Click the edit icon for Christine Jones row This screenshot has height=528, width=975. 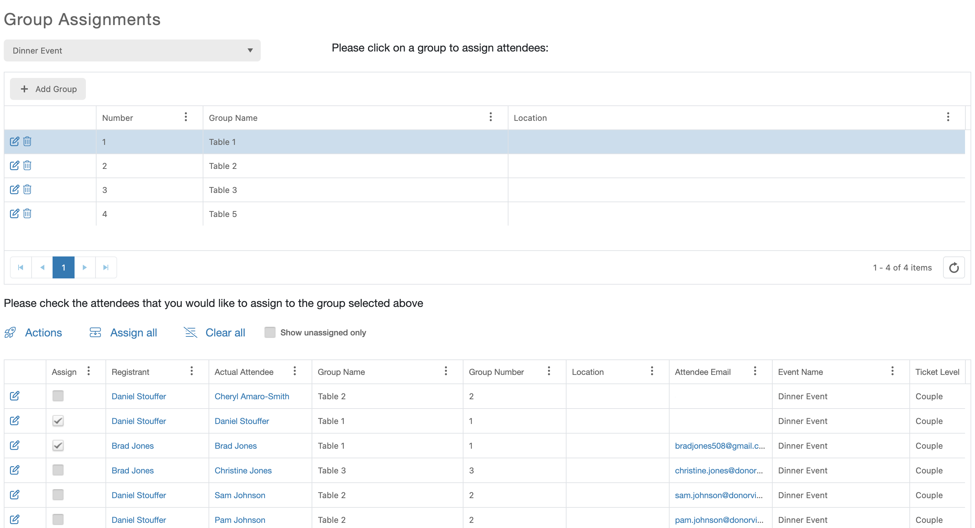coord(14,470)
